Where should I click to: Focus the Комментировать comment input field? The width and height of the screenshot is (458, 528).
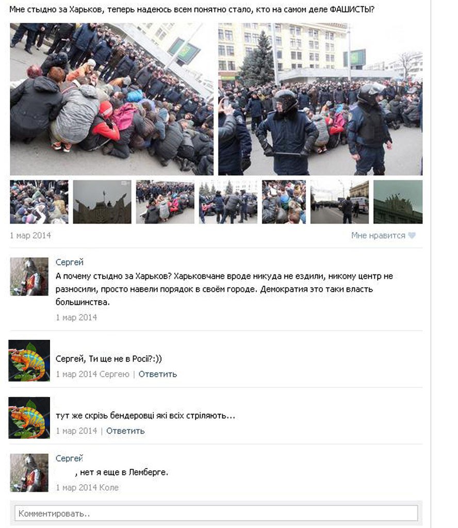pyautogui.click(x=216, y=513)
